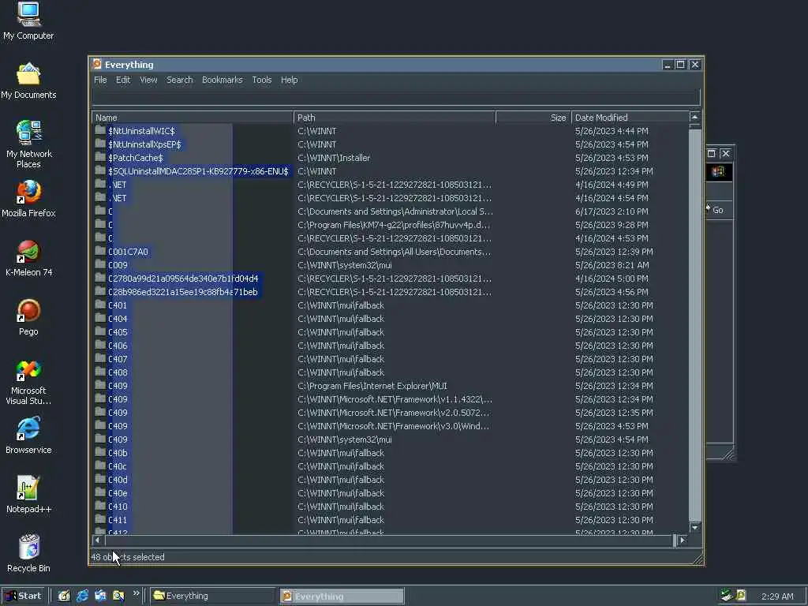Select the C408 folder name
The image size is (808, 606).
[x=118, y=372]
